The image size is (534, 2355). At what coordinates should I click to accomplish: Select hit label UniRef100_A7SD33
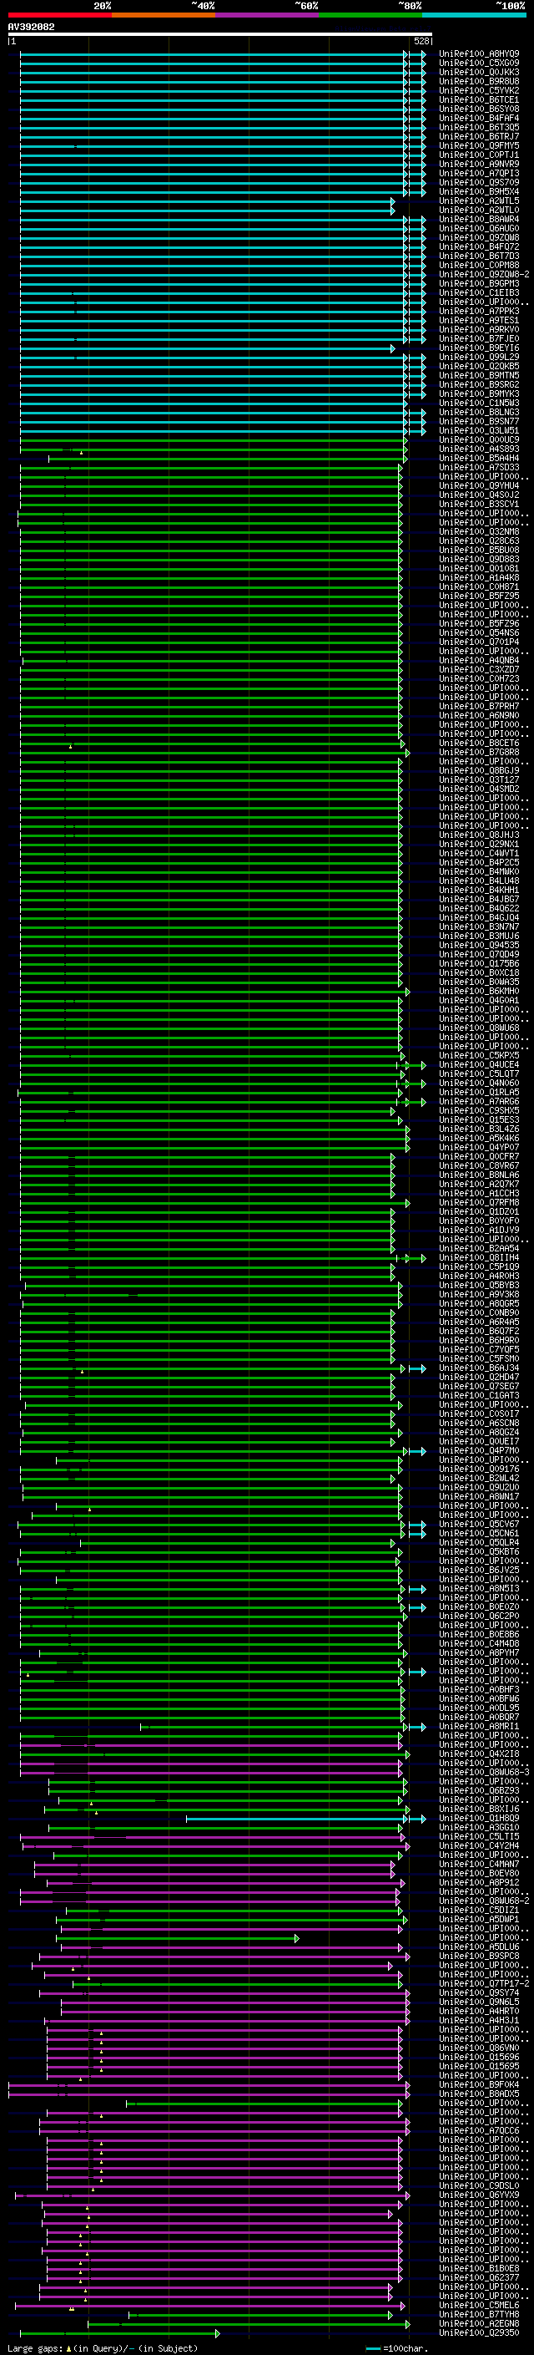(479, 467)
